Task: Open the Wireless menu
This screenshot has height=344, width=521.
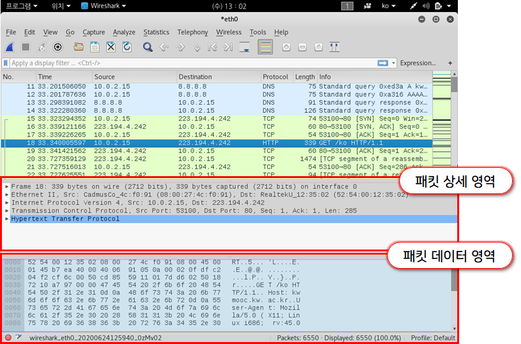Action: coord(228,33)
